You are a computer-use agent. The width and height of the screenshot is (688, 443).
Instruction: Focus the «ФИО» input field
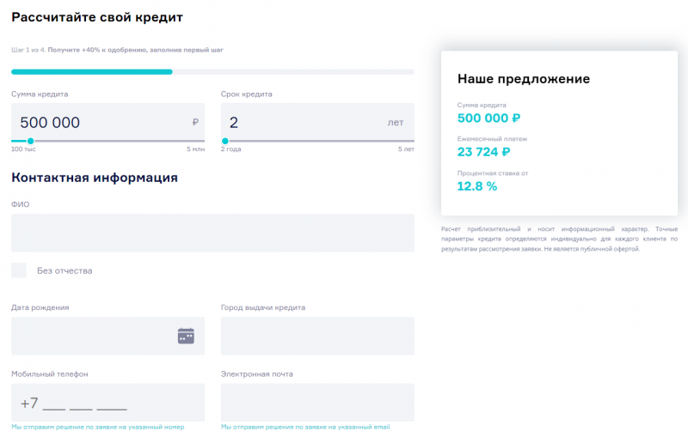click(x=212, y=234)
